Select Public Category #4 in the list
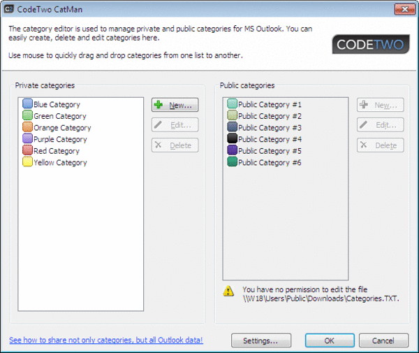419x353 pixels. (x=264, y=139)
